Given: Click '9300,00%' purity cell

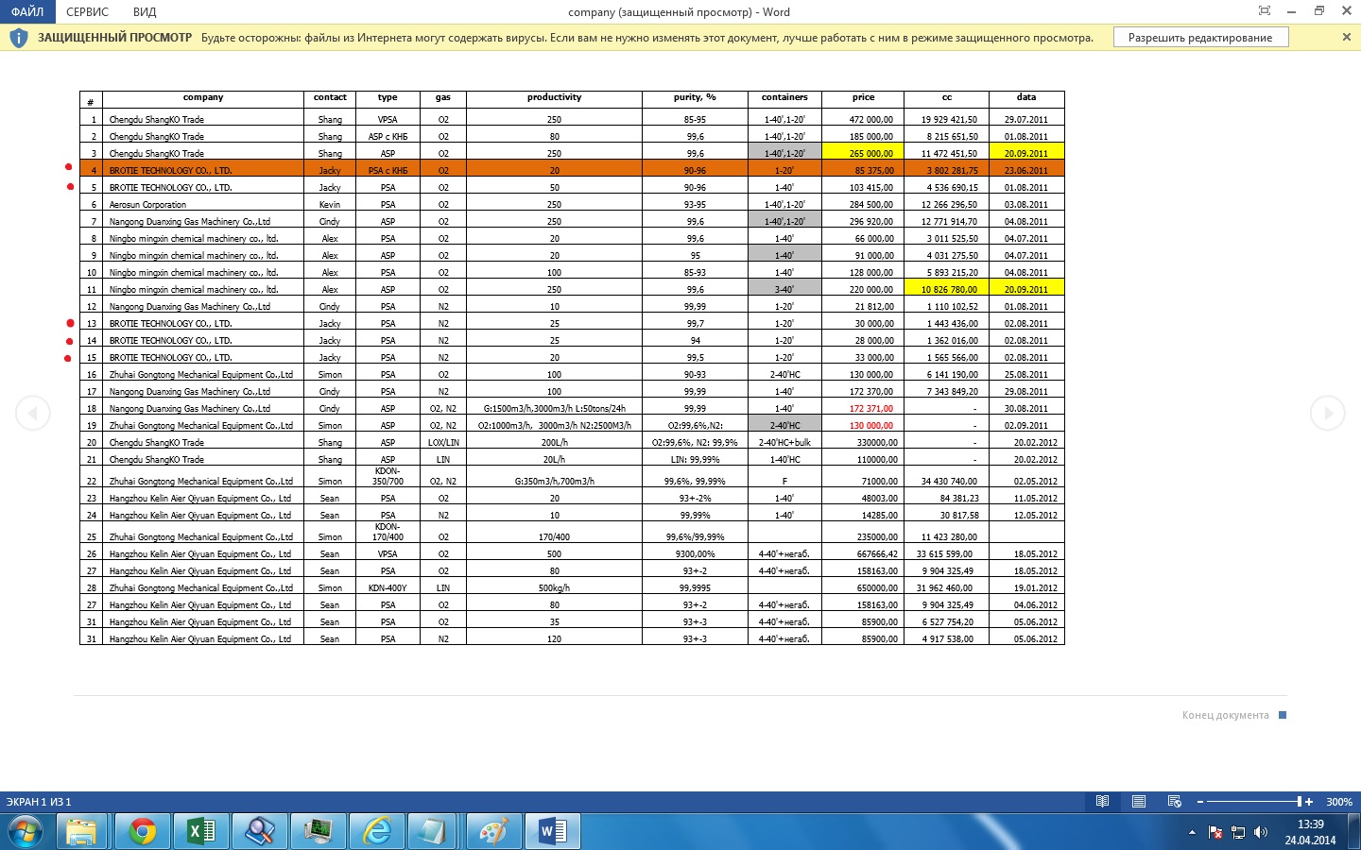Looking at the screenshot, I should click(x=695, y=553).
